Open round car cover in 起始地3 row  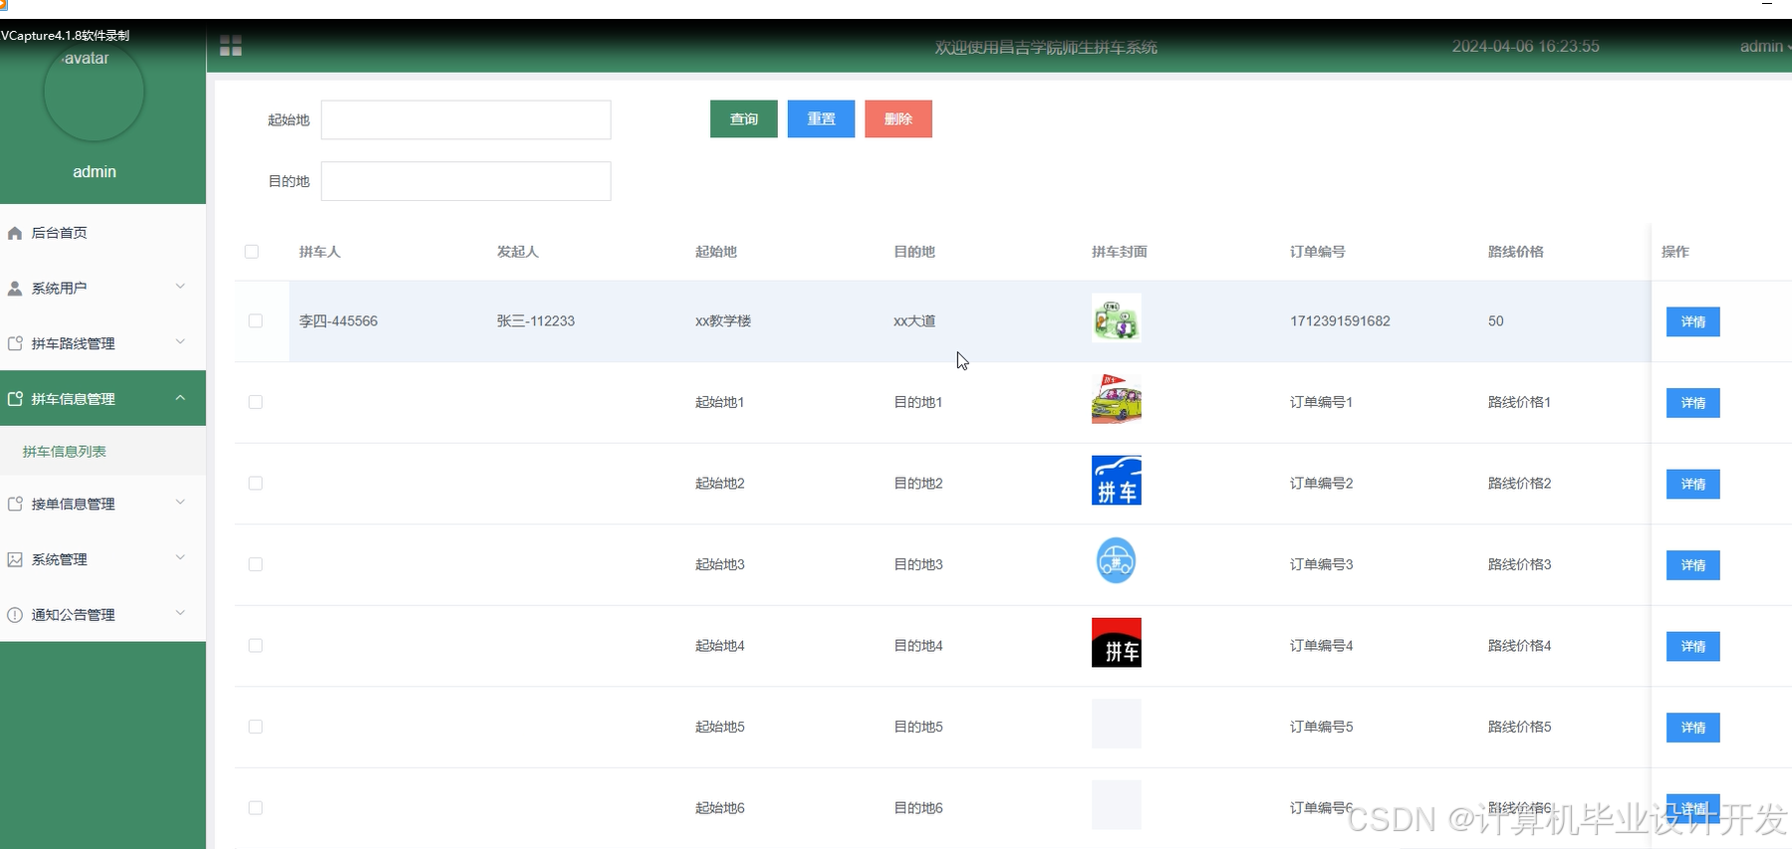click(x=1116, y=561)
